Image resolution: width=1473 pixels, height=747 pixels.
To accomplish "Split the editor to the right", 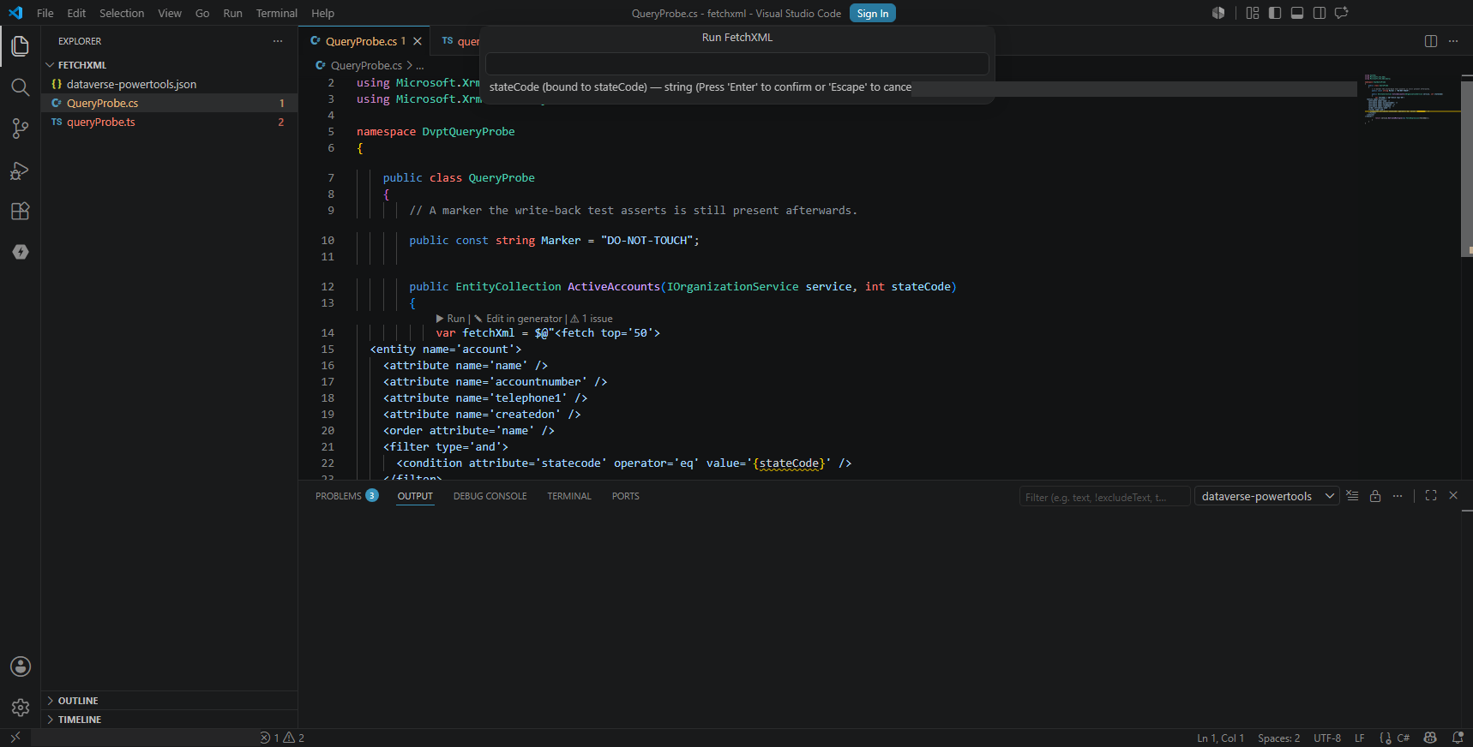I will coord(1431,41).
